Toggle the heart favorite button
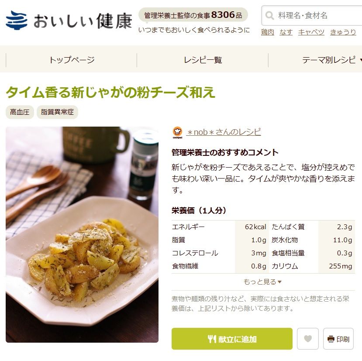 pyautogui.click(x=307, y=339)
